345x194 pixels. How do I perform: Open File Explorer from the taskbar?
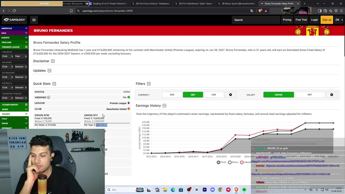tap(165, 190)
